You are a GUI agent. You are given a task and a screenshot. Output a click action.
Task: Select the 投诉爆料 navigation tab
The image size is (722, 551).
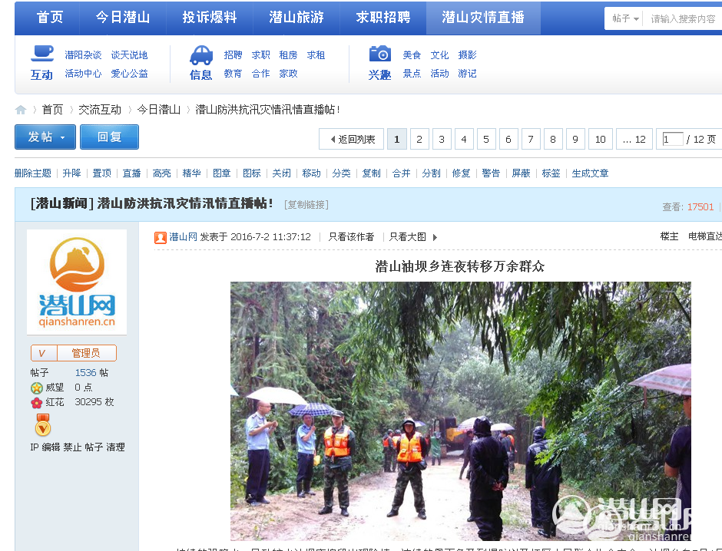pos(210,18)
